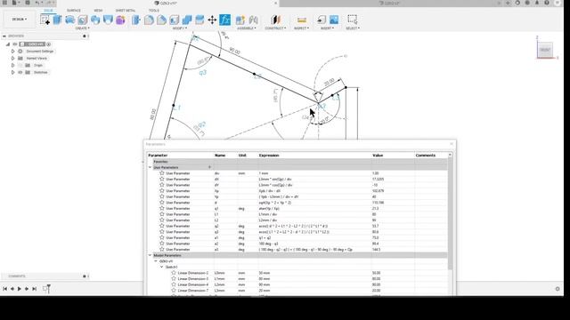Click the Redo arrow
Image resolution: width=570 pixels, height=320 pixels.
(49, 3)
